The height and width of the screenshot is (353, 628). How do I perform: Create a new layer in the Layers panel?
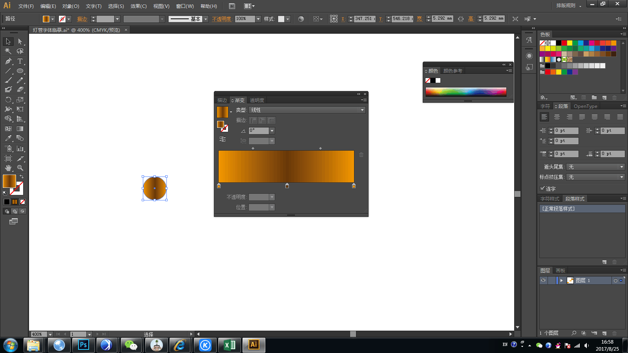(x=604, y=333)
